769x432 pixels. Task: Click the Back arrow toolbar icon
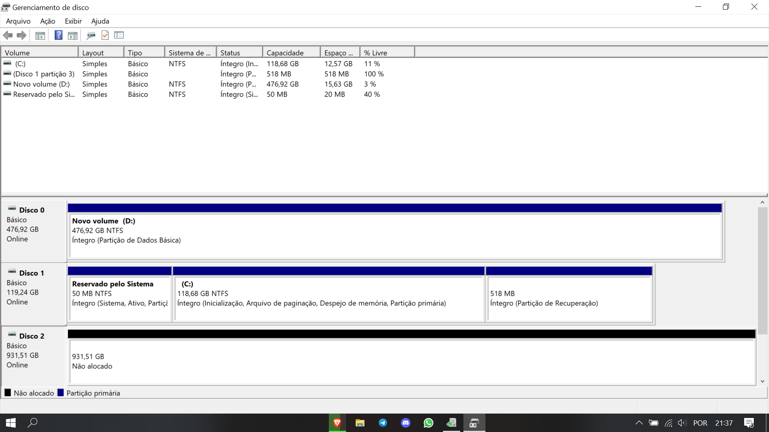point(8,35)
